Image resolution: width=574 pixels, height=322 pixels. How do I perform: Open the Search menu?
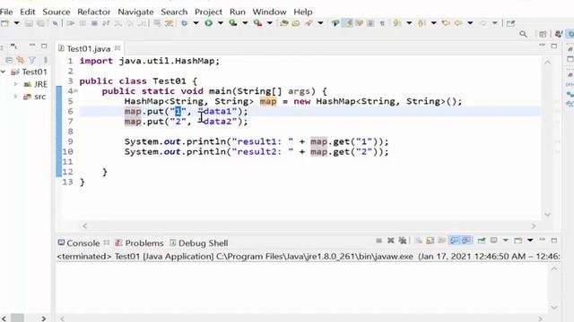174,12
